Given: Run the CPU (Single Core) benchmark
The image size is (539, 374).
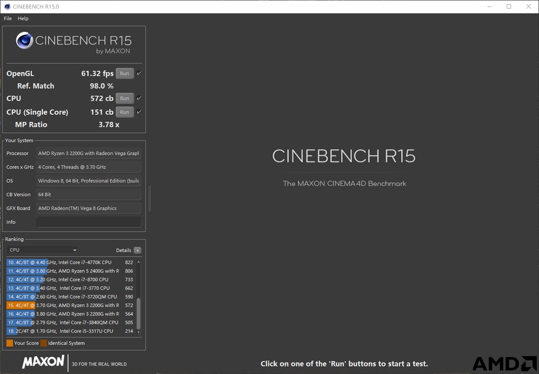Looking at the screenshot, I should click(124, 112).
